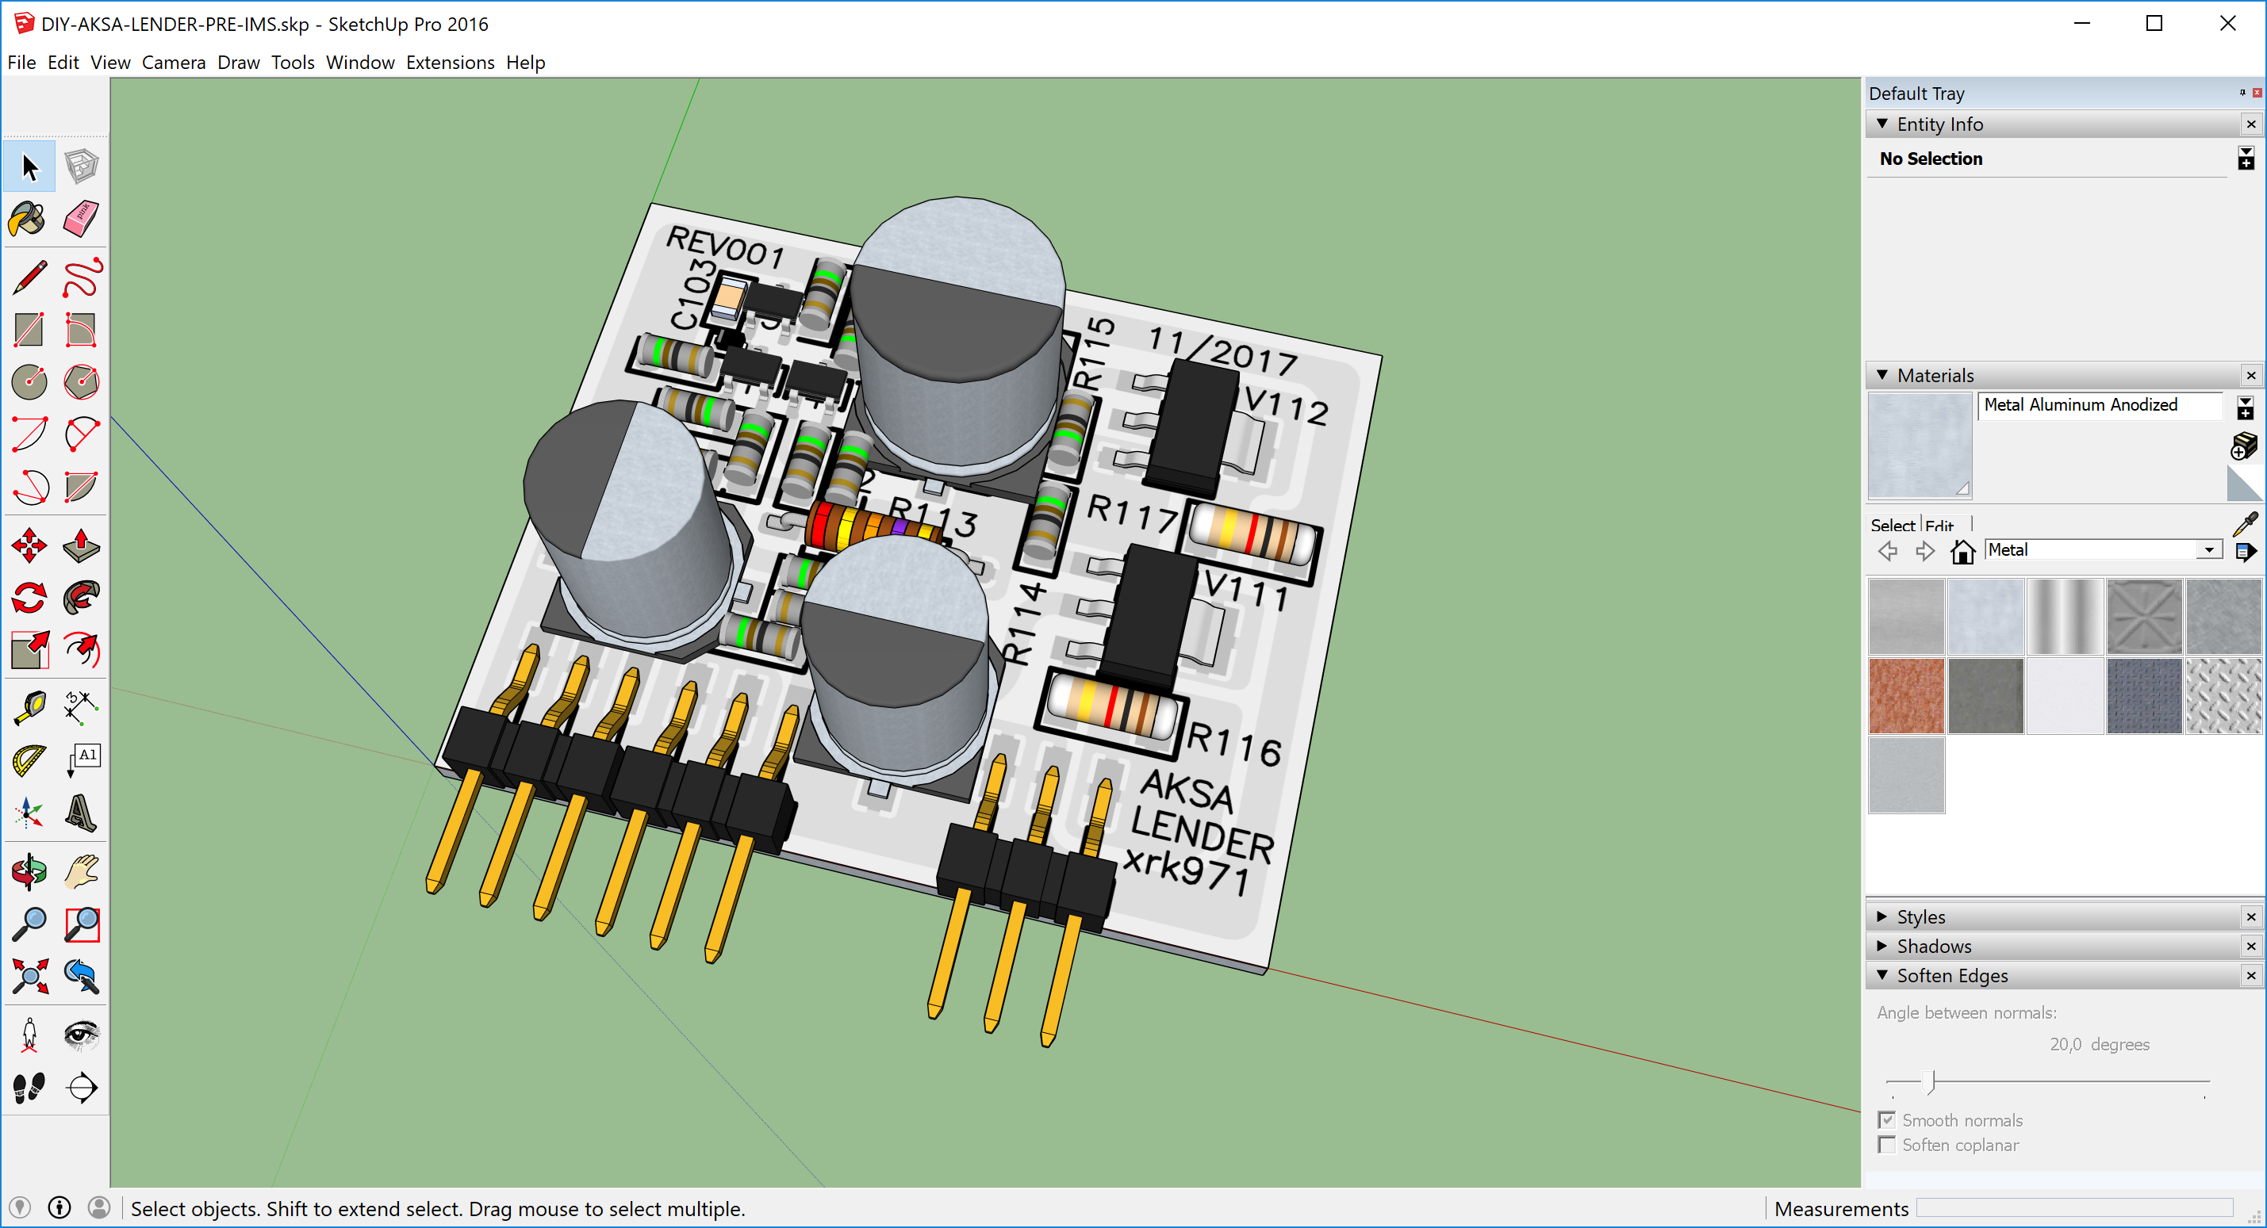This screenshot has width=2267, height=1228.
Task: Collapse the Entity Info panel
Action: (1881, 124)
